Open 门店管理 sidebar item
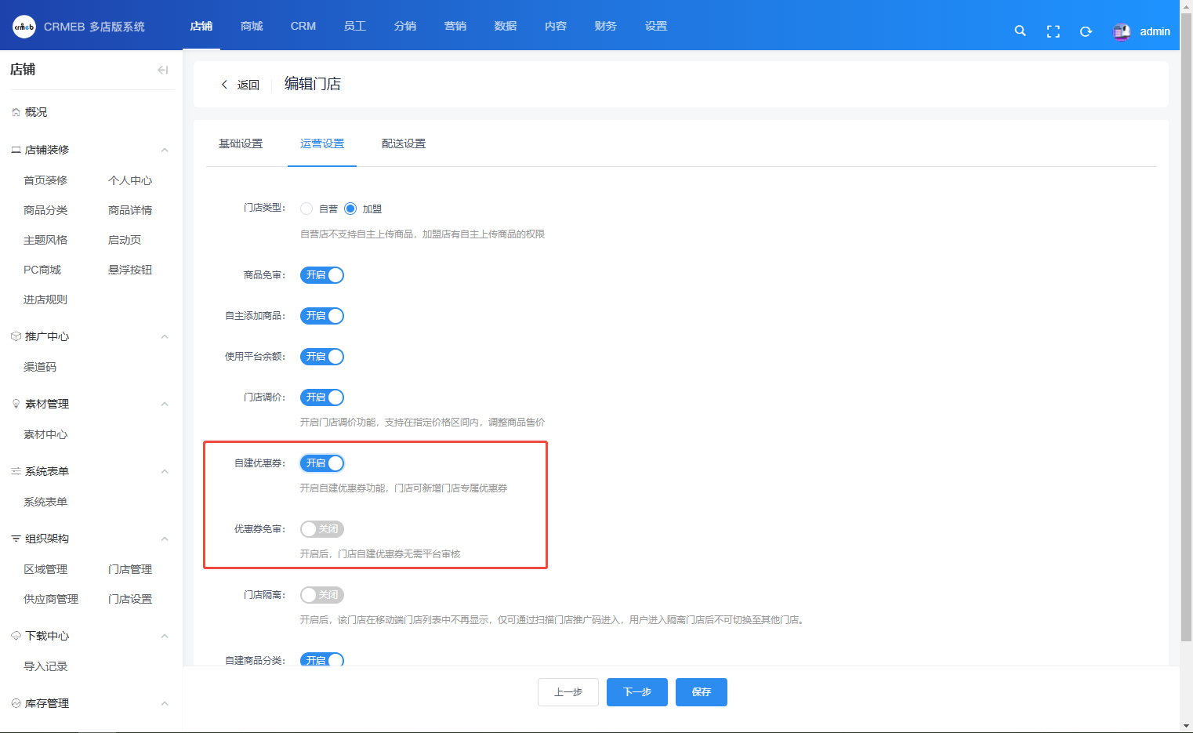Viewport: 1193px width, 733px height. [x=130, y=569]
